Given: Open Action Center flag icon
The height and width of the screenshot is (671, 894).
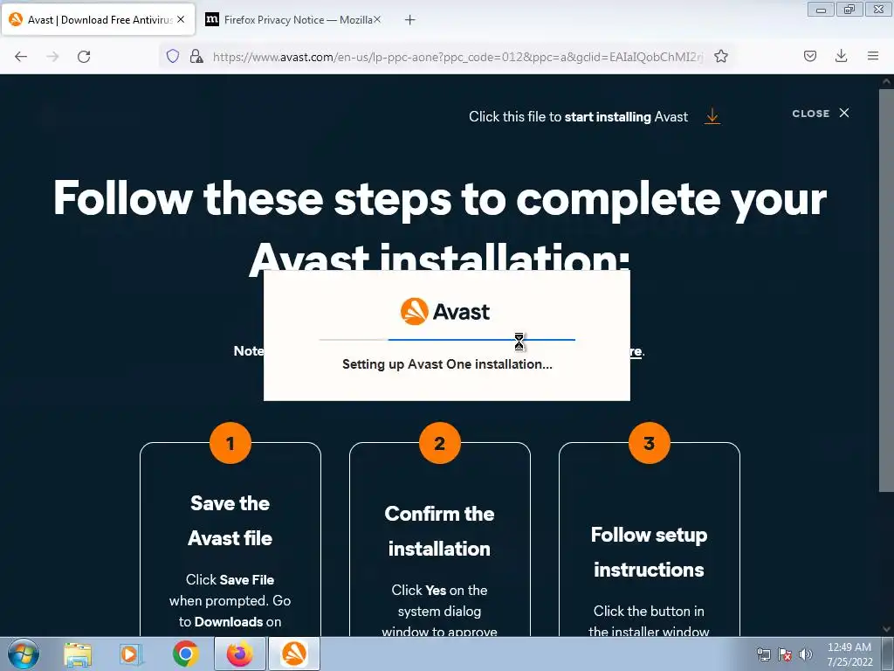Looking at the screenshot, I should click(785, 654).
